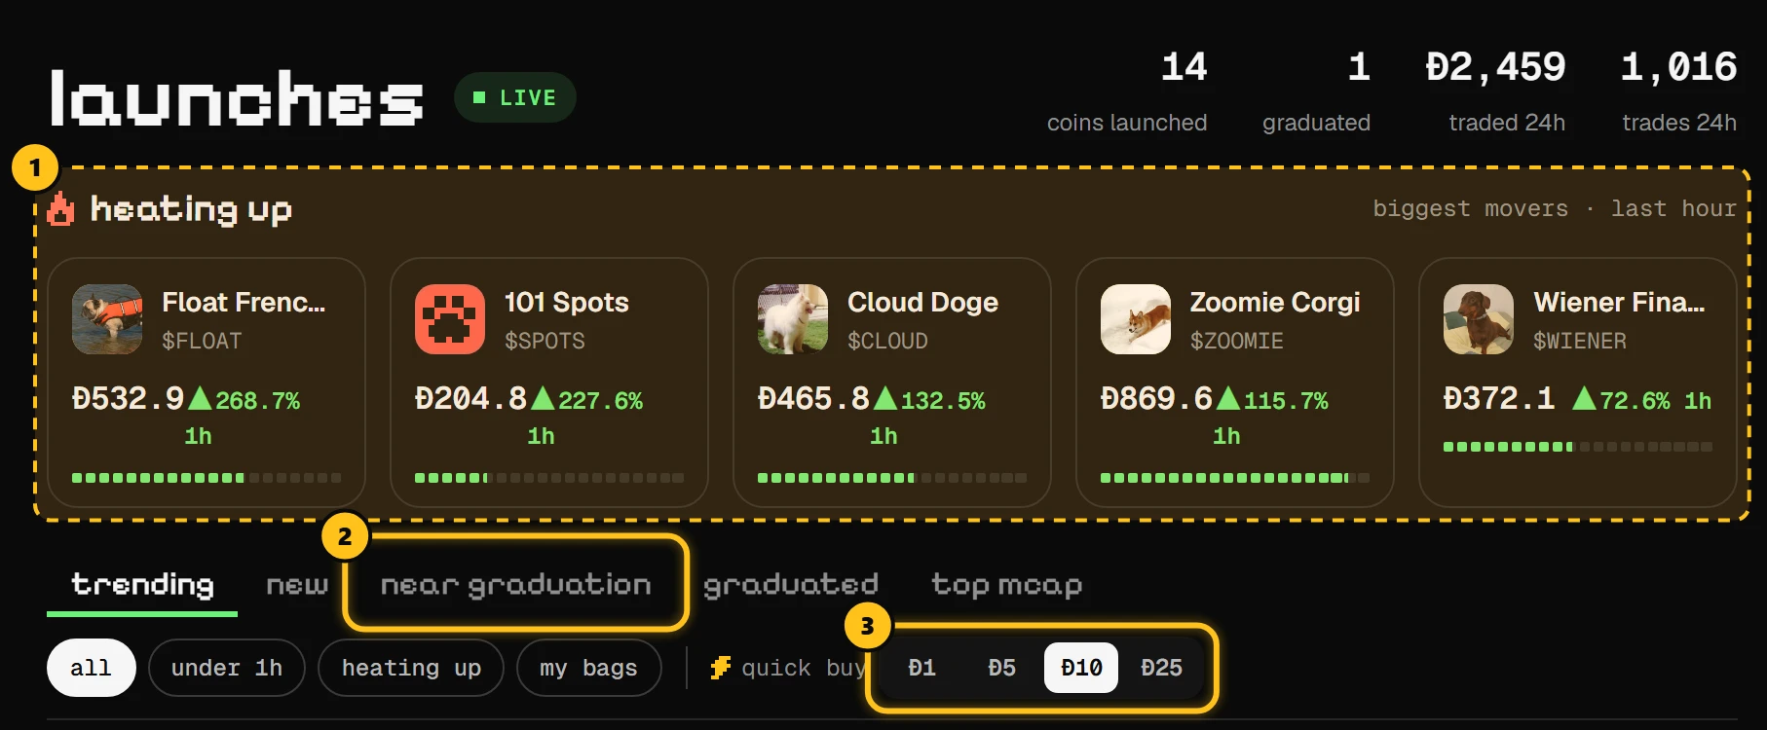Open the new launches tab
Viewport: 1767px width, 730px height.
(x=297, y=584)
